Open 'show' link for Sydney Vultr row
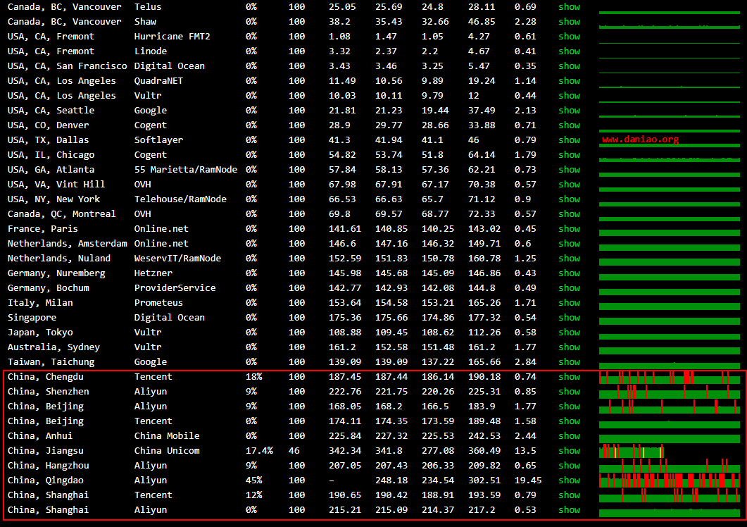747x527 pixels. coord(569,347)
